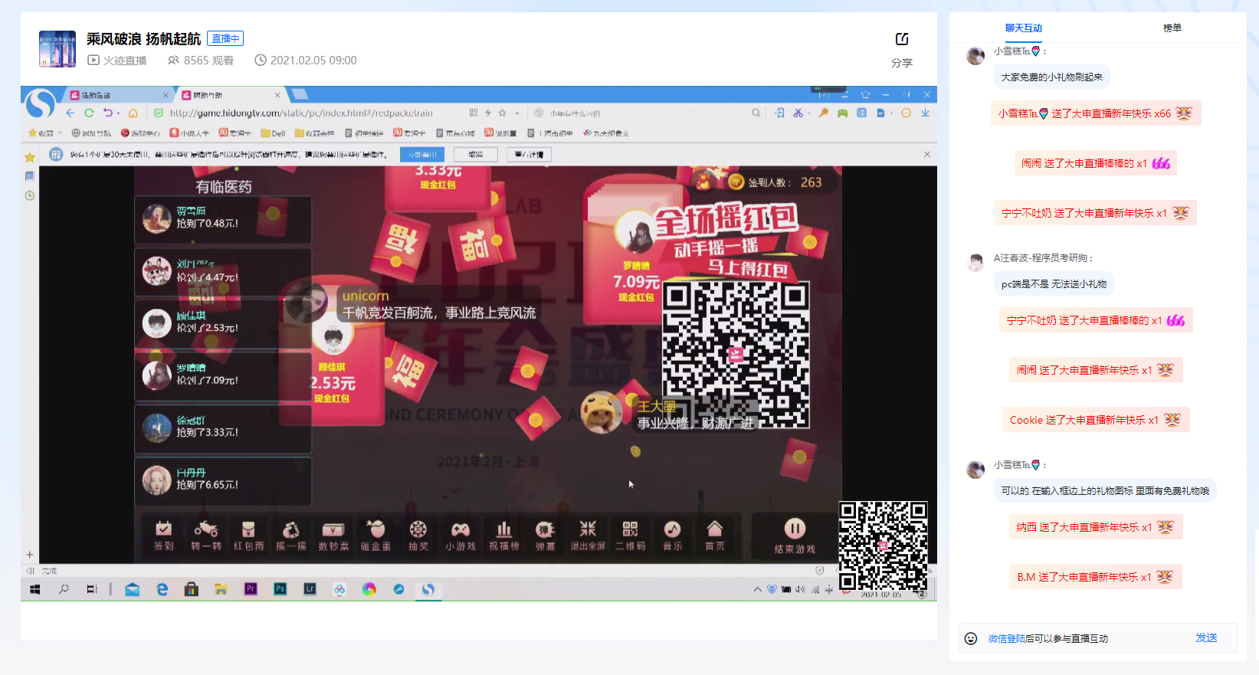Screen dimensions: 1259x675
Task: Click the 结束游戏 pause button
Action: point(795,536)
